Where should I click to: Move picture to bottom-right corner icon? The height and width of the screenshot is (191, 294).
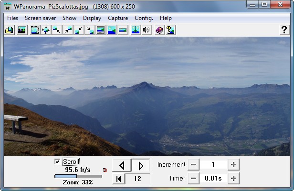(x=90, y=30)
